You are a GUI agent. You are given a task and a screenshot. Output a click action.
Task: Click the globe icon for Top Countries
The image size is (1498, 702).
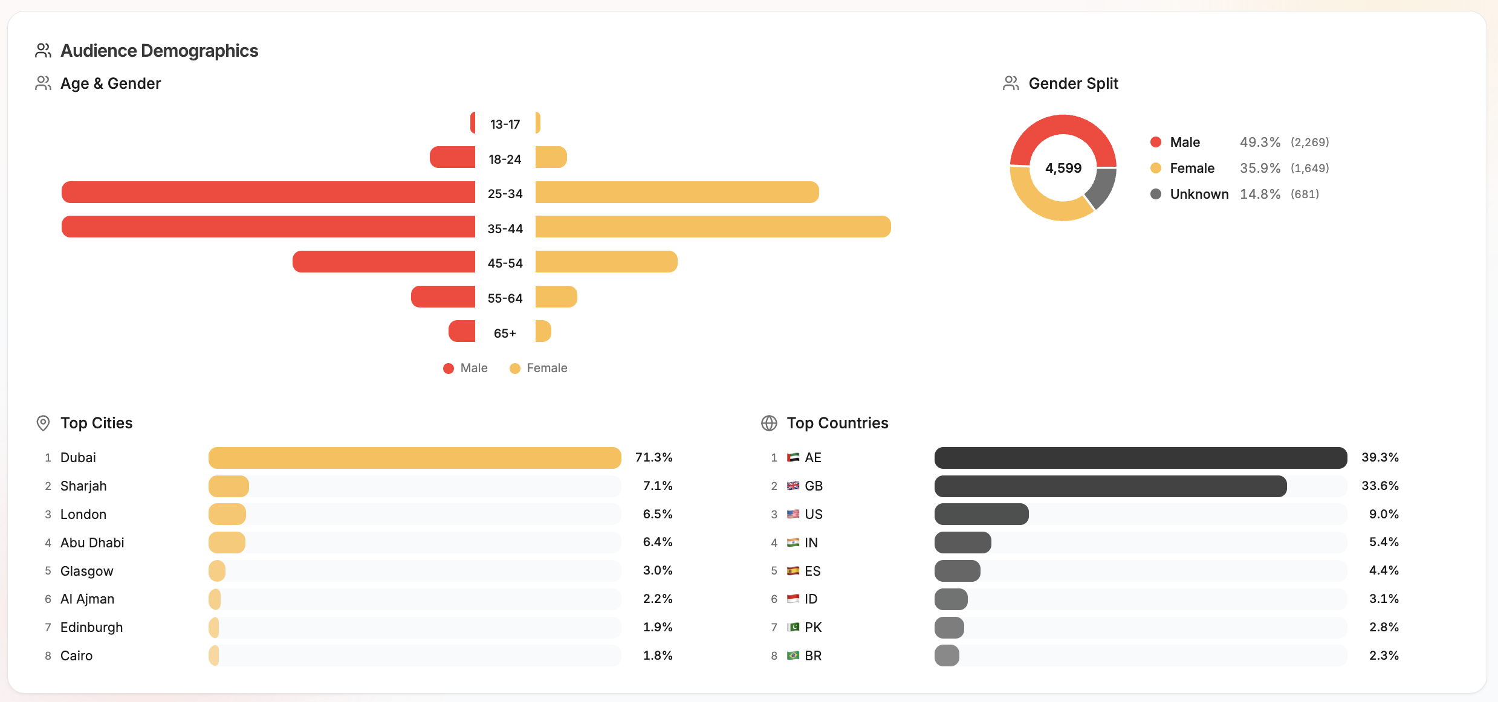[769, 423]
